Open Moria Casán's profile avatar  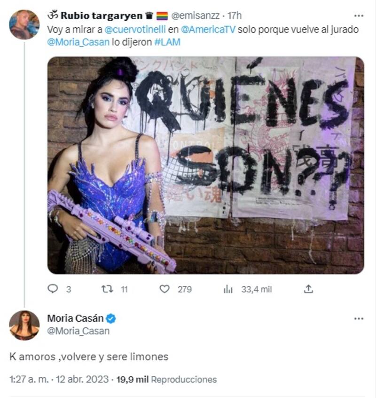point(24,325)
